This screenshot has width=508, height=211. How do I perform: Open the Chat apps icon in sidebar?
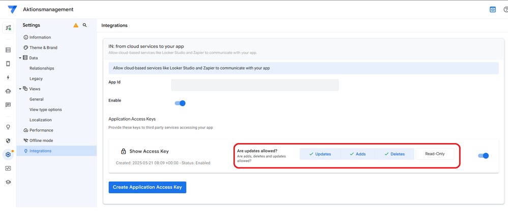pos(8,104)
